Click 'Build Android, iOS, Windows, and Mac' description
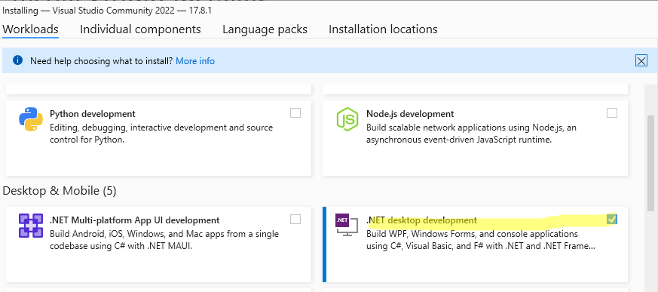Viewport: 658px width, 292px height. [x=164, y=240]
